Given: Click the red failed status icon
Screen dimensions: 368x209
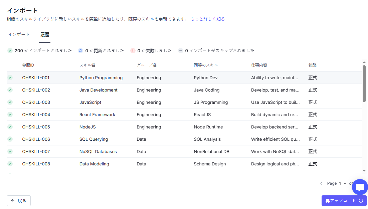Looking at the screenshot, I should tap(133, 51).
